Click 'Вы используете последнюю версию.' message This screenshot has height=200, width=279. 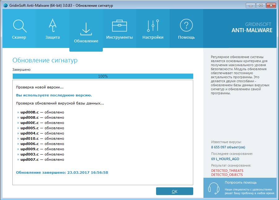click(54, 95)
